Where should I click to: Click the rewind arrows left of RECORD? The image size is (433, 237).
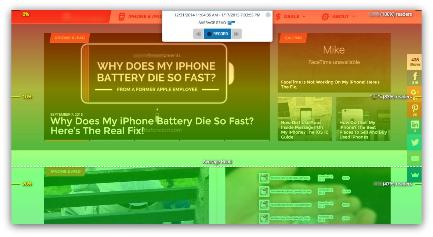coord(199,34)
